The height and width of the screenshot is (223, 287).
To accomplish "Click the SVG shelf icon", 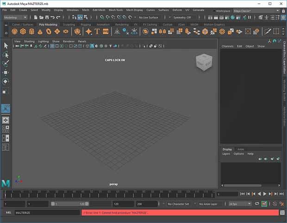I will tap(106, 31).
